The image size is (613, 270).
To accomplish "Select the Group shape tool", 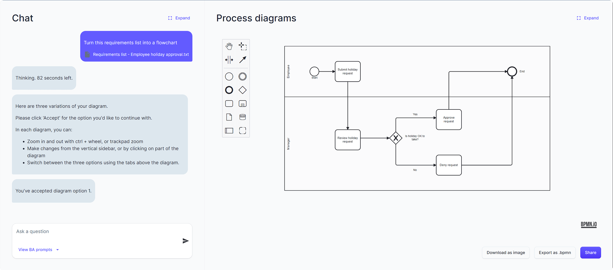I will (x=242, y=130).
